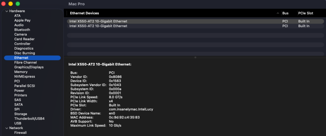The width and height of the screenshot is (326, 136).
Task: Click the Network section label
Action: (x=16, y=128)
